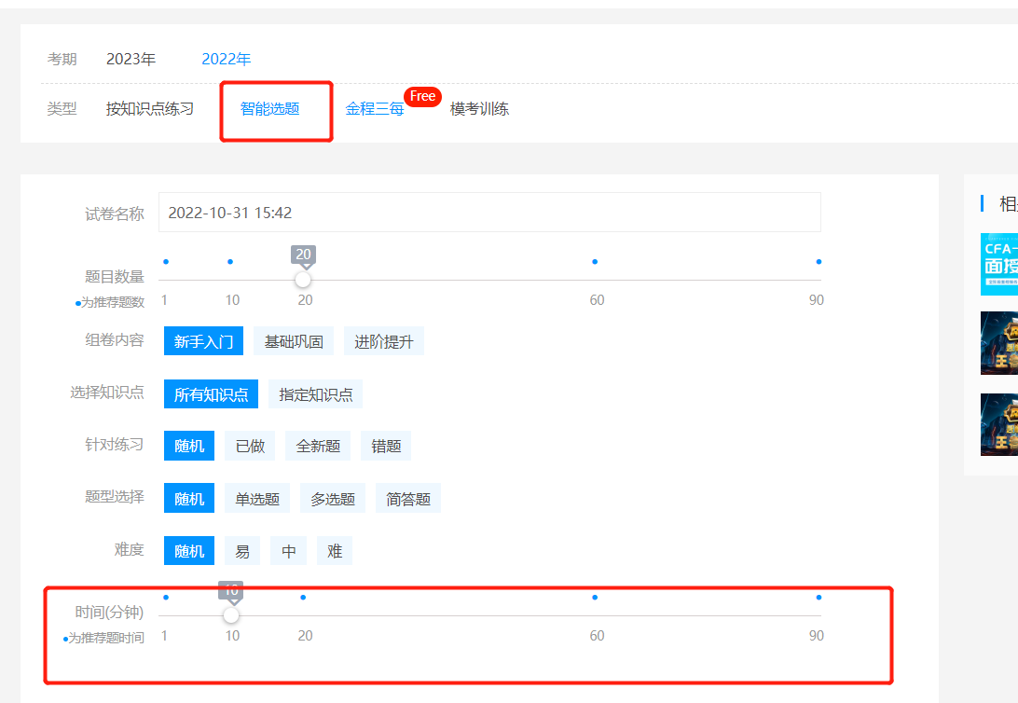Screen dimensions: 1018x703
Task: Open 模考训练 mock exam type
Action: [479, 109]
